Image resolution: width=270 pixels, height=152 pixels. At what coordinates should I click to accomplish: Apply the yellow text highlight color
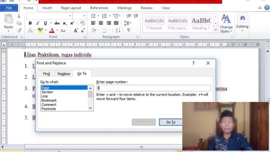pyautogui.click(x=40, y=30)
